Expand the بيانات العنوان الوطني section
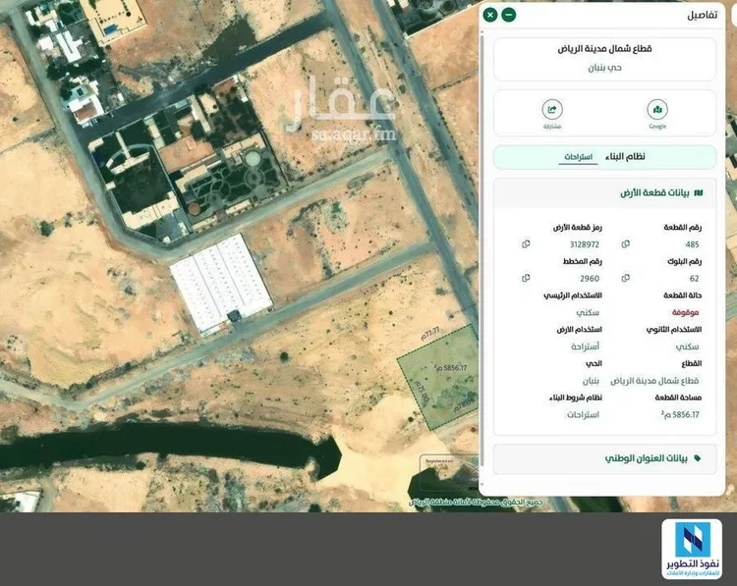Viewport: 737px width, 586px height. tap(604, 458)
